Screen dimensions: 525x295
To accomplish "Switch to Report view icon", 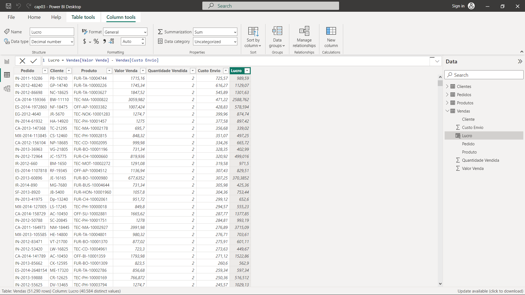I will [x=7, y=61].
